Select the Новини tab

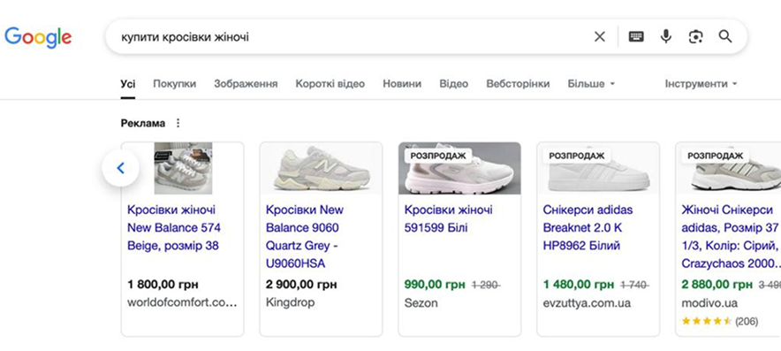[x=402, y=84]
